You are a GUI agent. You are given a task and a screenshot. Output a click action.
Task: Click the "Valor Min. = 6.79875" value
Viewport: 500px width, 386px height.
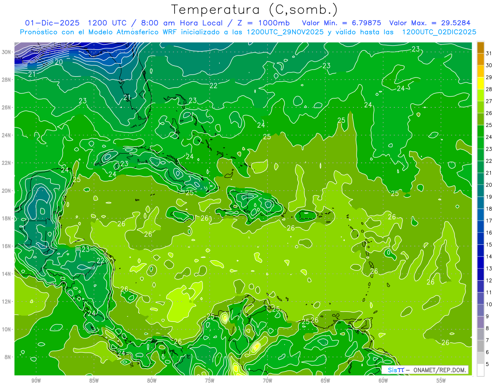click(341, 23)
